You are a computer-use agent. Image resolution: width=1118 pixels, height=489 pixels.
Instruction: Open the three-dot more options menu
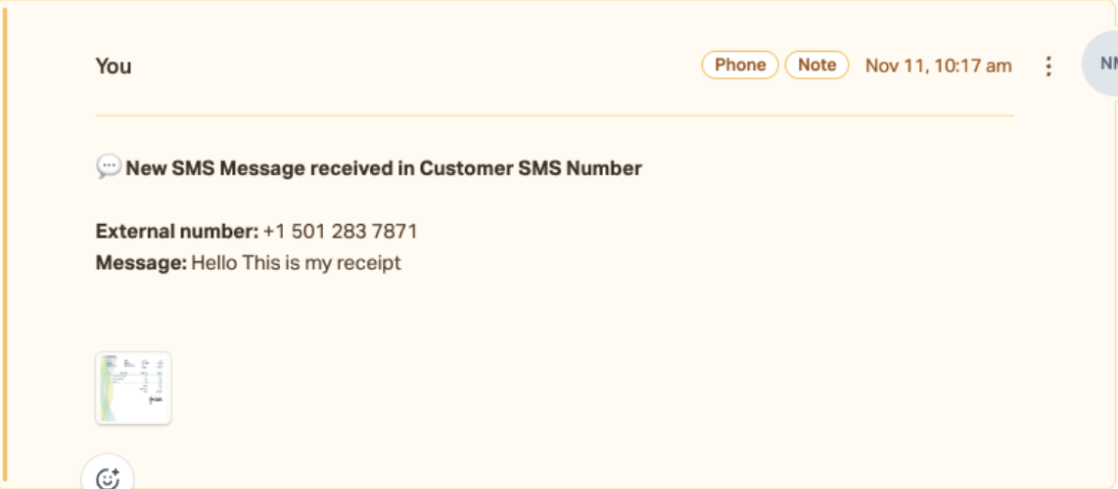[x=1048, y=67]
